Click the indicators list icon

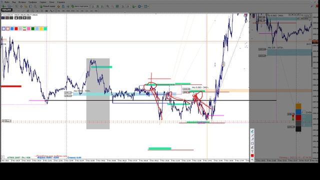click(133, 6)
